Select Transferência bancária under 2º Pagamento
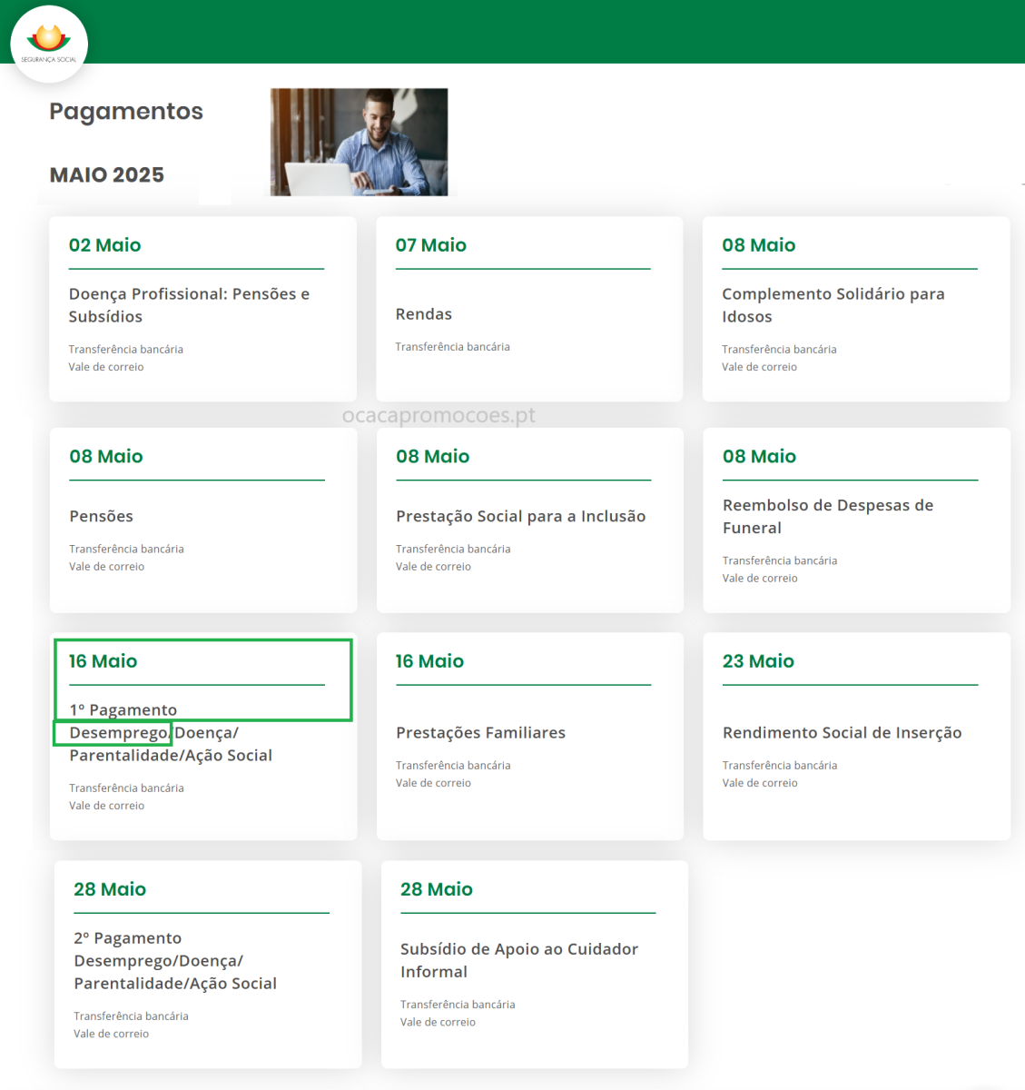 coord(131,1016)
